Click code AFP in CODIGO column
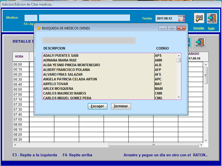Screen dimensions: 222x166 [158, 70]
